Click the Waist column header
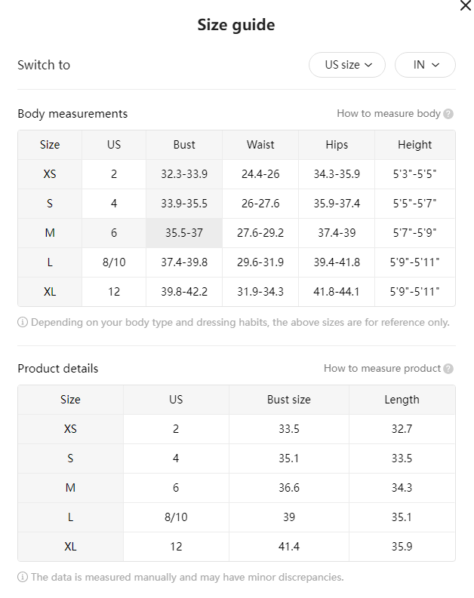The image size is (474, 598). (x=260, y=145)
